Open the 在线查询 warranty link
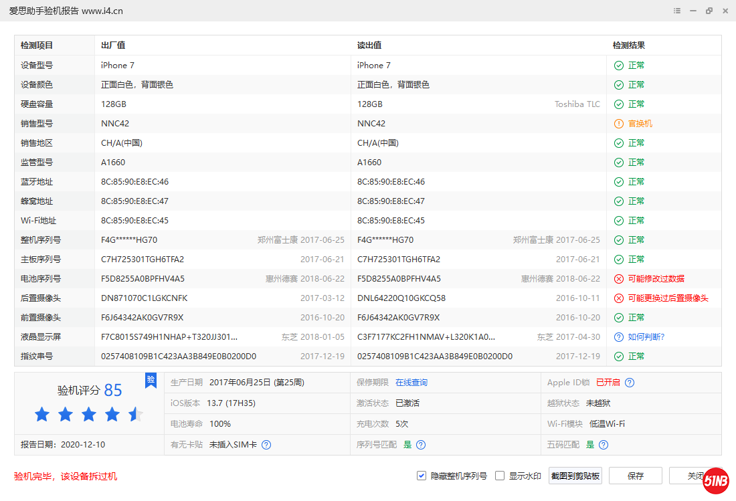The image size is (736, 501). pyautogui.click(x=411, y=383)
